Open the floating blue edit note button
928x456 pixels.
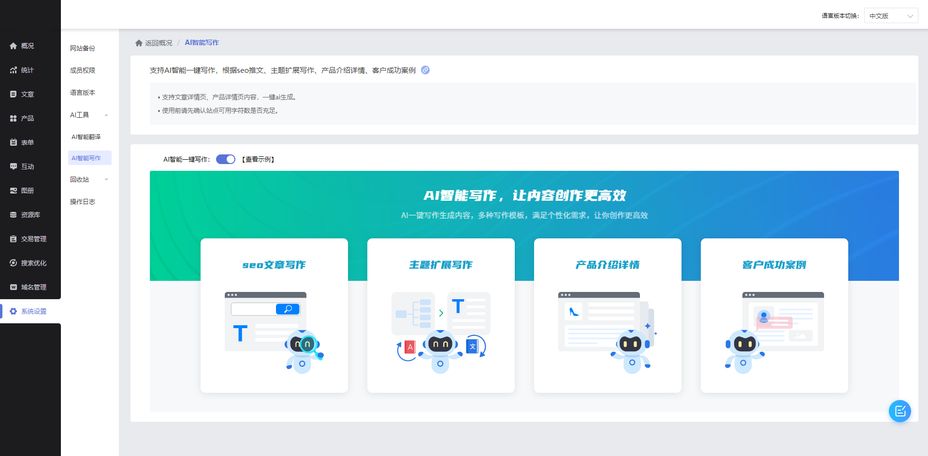click(899, 411)
